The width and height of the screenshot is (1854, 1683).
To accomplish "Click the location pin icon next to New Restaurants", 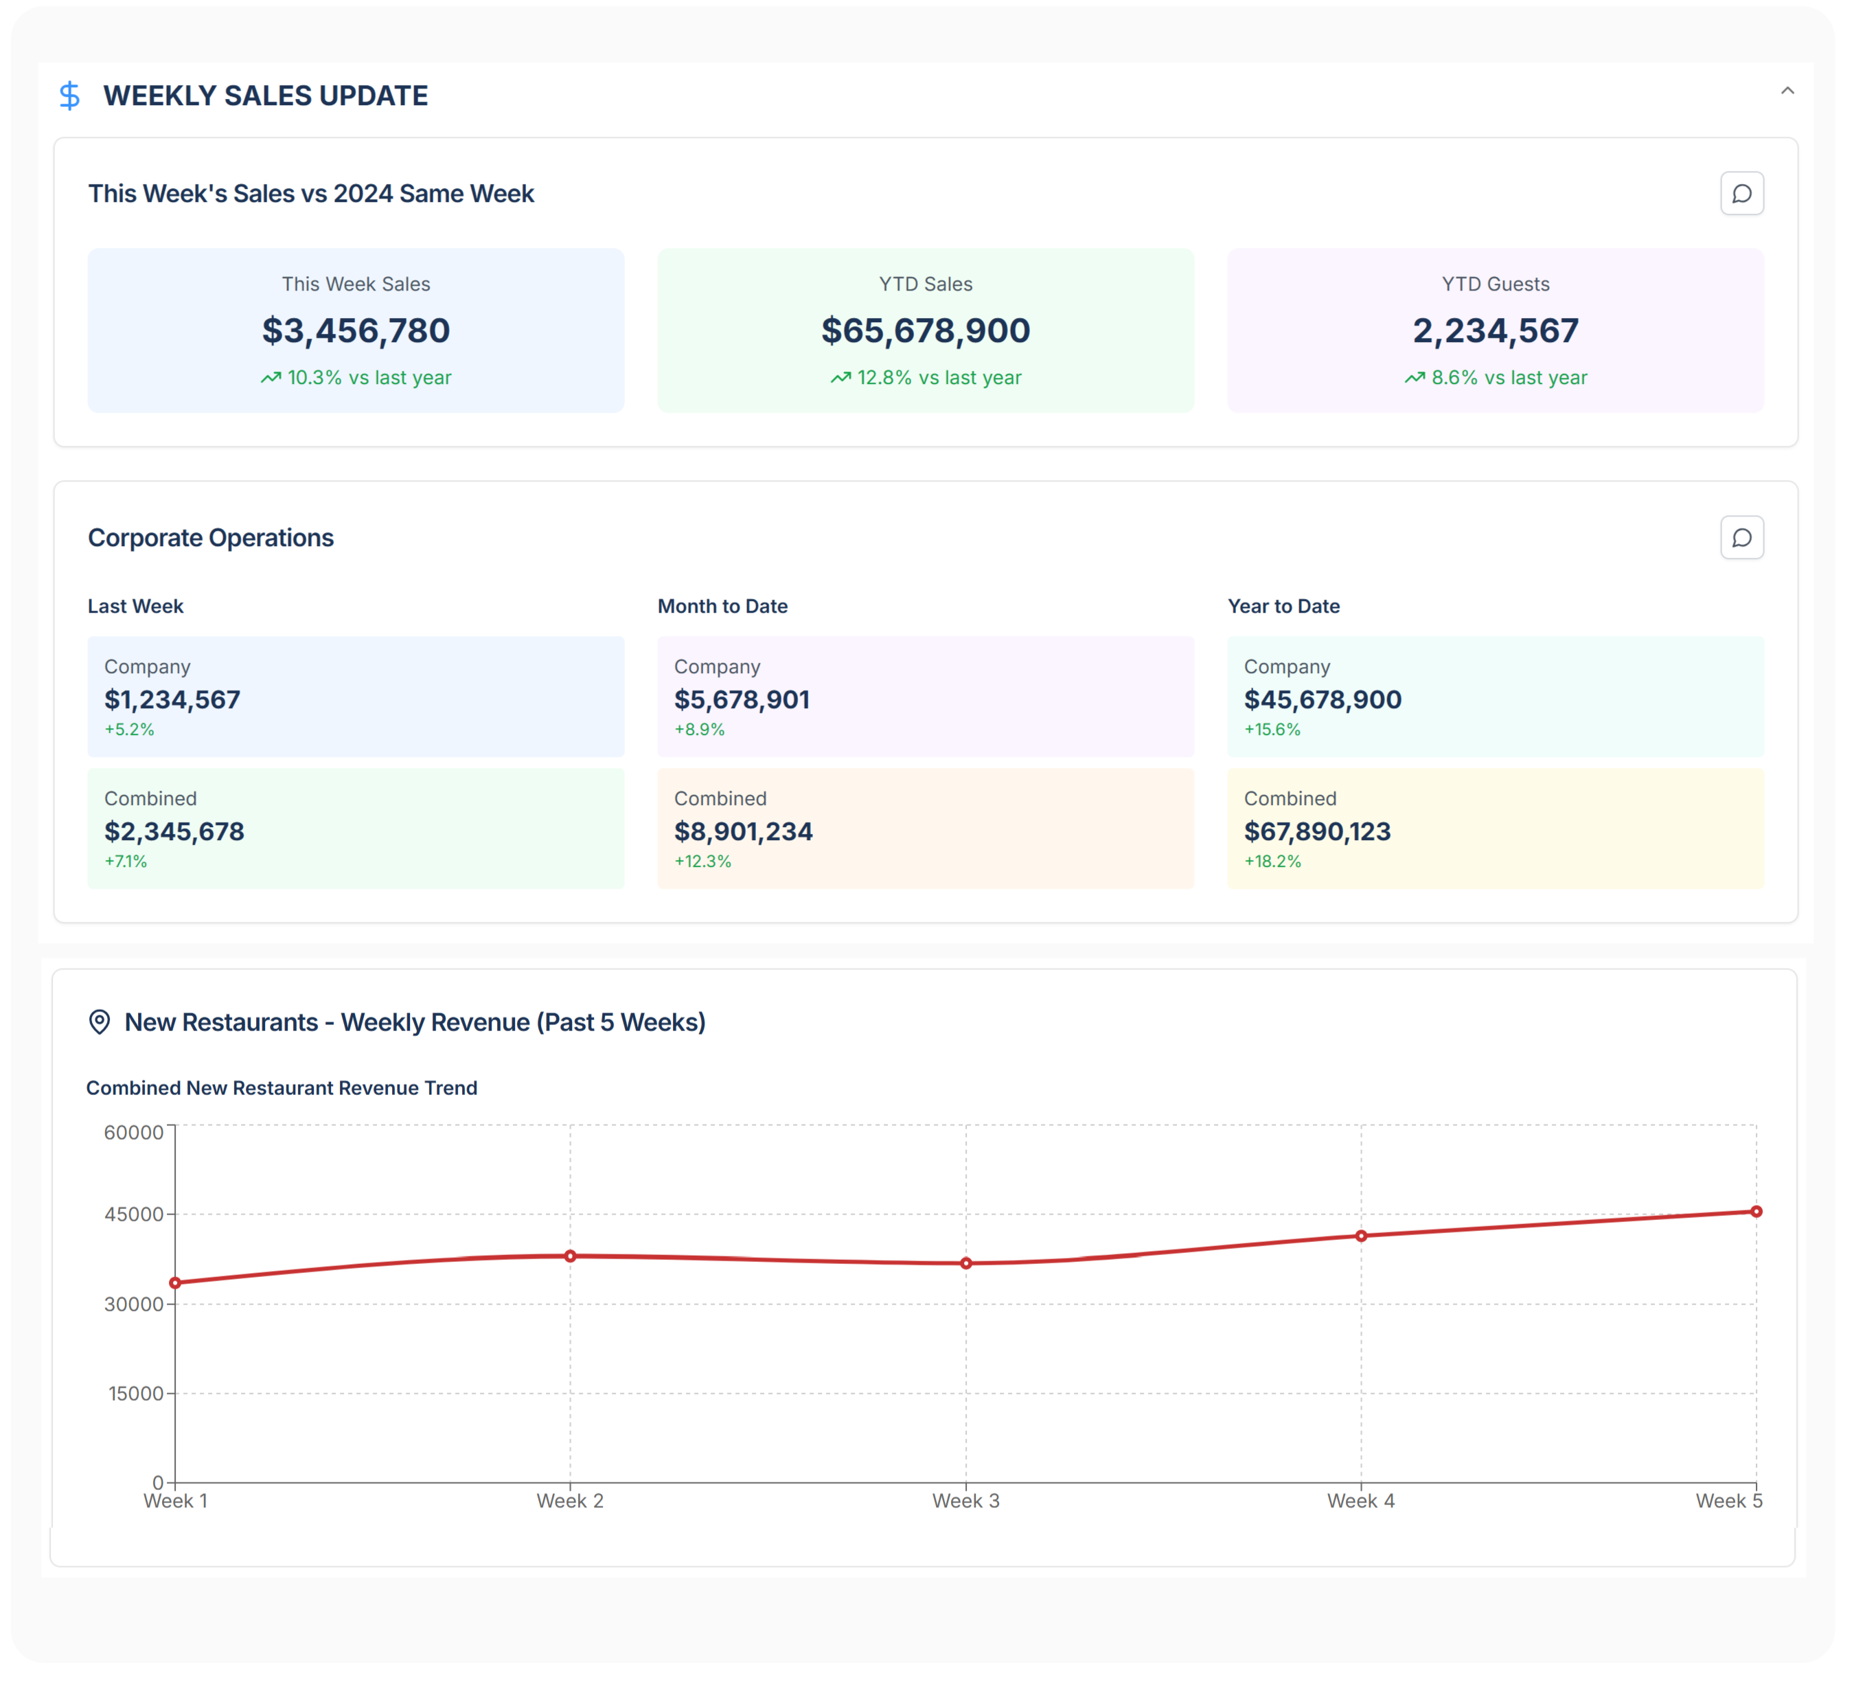I will [100, 1022].
